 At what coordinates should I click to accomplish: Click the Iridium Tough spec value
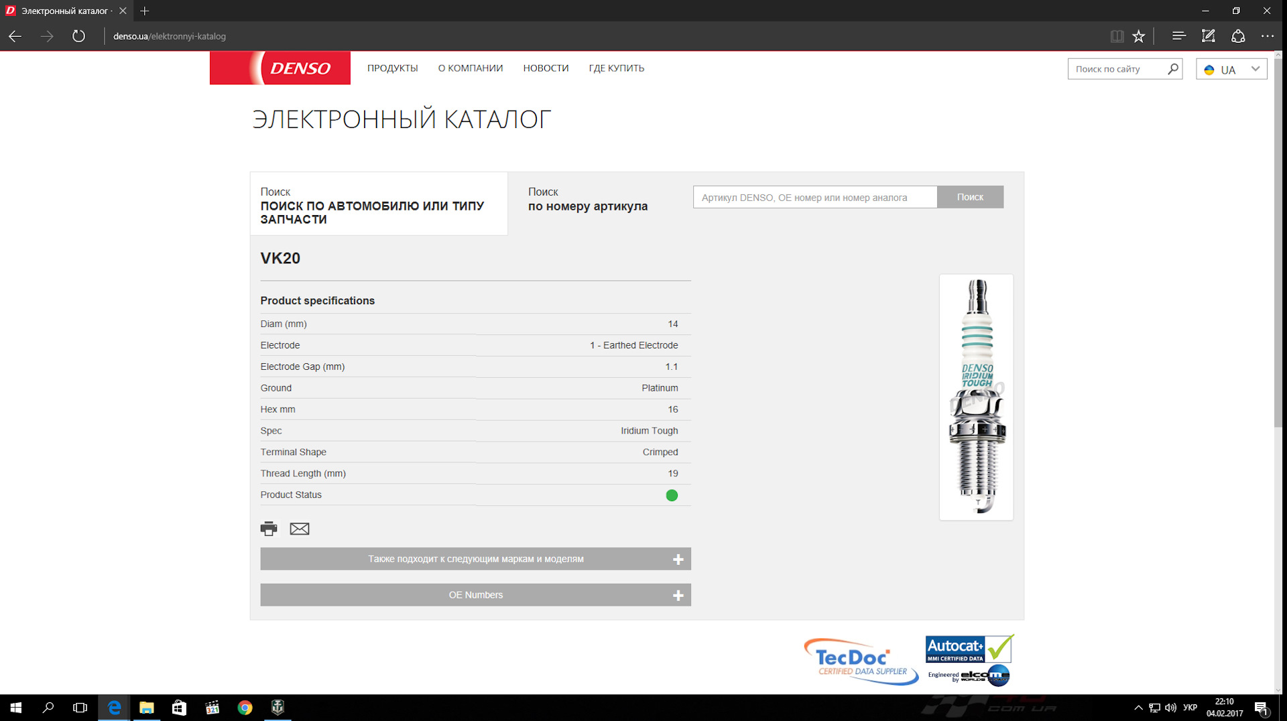[x=649, y=431]
